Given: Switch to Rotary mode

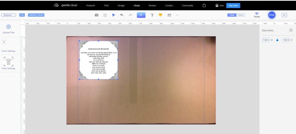Looking at the screenshot, I should click(x=241, y=15).
